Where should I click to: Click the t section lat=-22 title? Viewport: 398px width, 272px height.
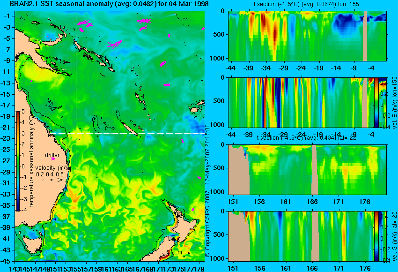(306, 138)
